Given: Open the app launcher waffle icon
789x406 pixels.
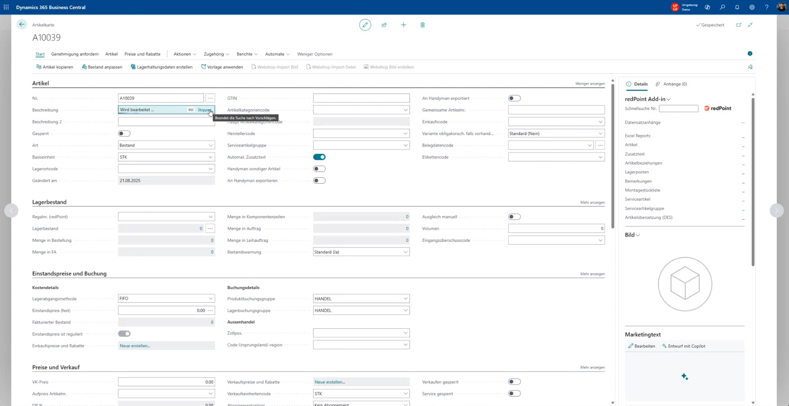Looking at the screenshot, I should (6, 7).
